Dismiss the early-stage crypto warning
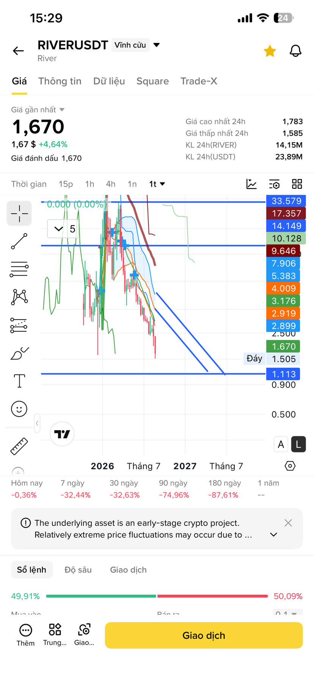The height and width of the screenshot is (681, 314). 288,523
